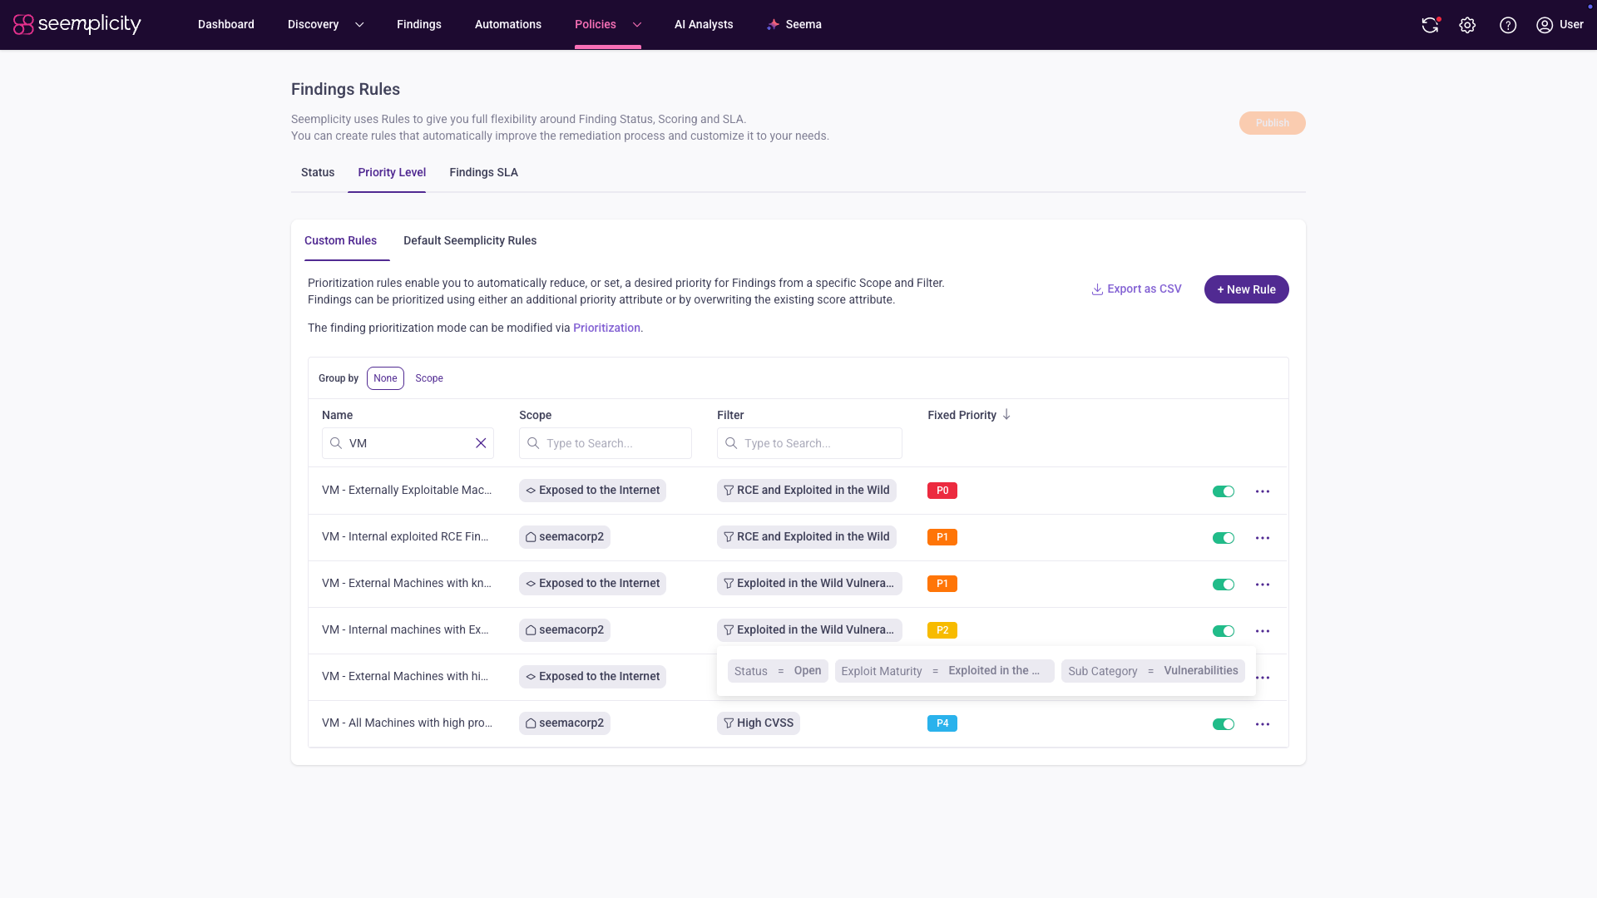Expand the Discovery menu chevron
The image size is (1597, 898).
(359, 25)
